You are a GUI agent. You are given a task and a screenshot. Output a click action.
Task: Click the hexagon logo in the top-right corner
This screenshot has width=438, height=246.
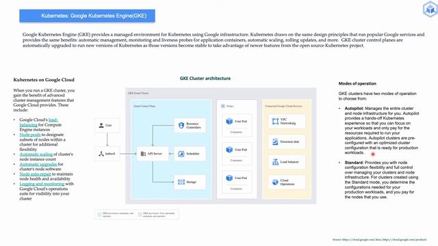(430, 9)
